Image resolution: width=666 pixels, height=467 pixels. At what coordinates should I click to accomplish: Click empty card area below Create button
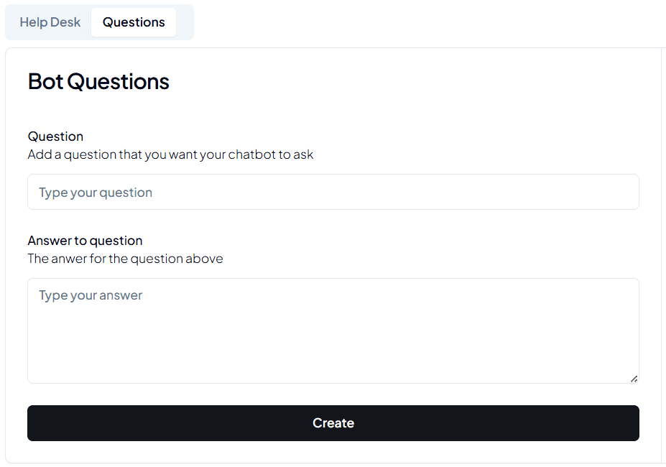coord(333,452)
